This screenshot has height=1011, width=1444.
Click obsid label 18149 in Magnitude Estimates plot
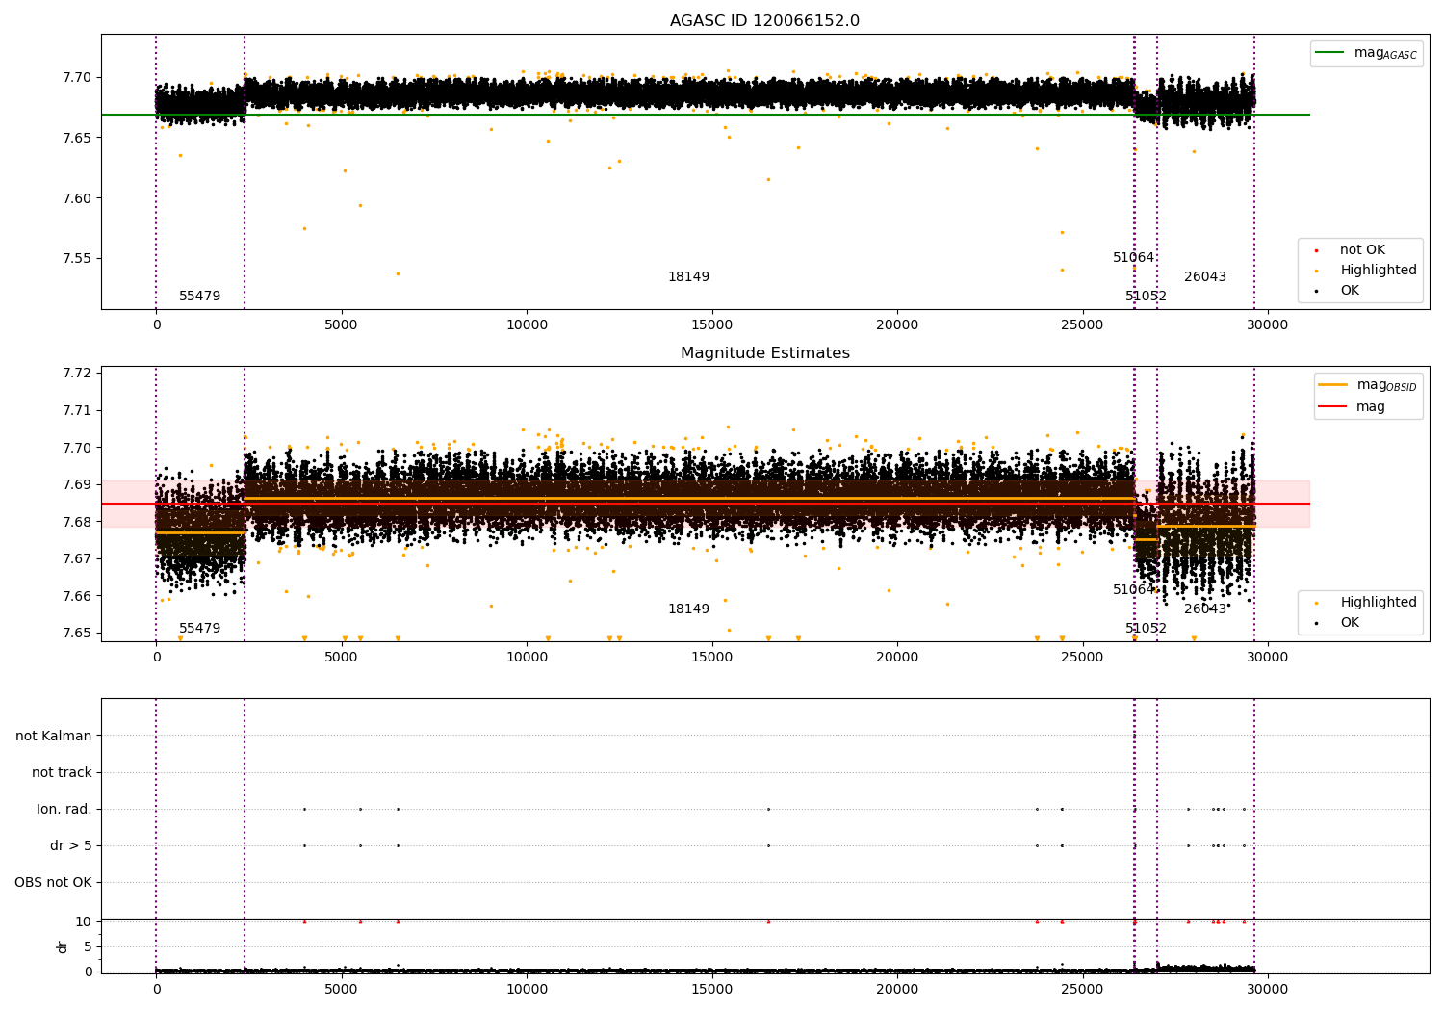tap(688, 609)
